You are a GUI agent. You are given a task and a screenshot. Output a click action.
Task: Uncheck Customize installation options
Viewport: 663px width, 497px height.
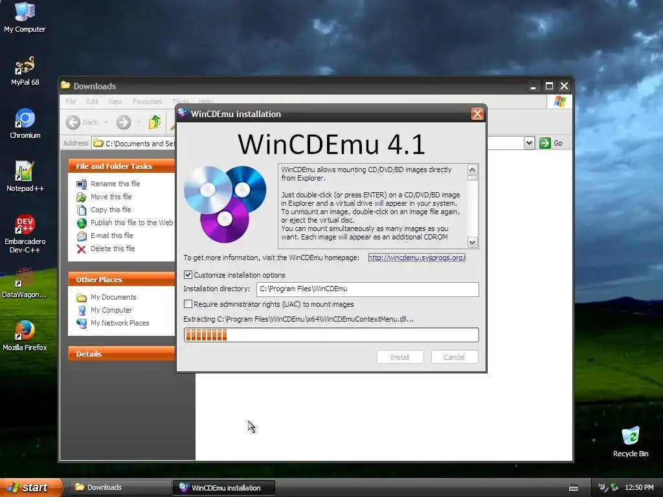tap(188, 274)
